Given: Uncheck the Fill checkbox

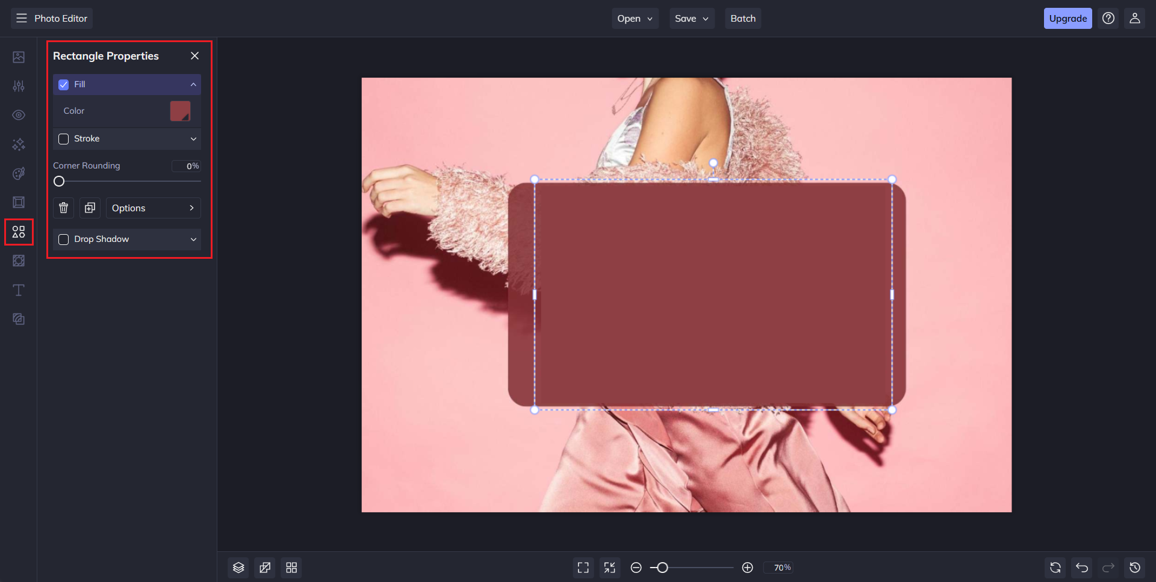Looking at the screenshot, I should tap(63, 84).
